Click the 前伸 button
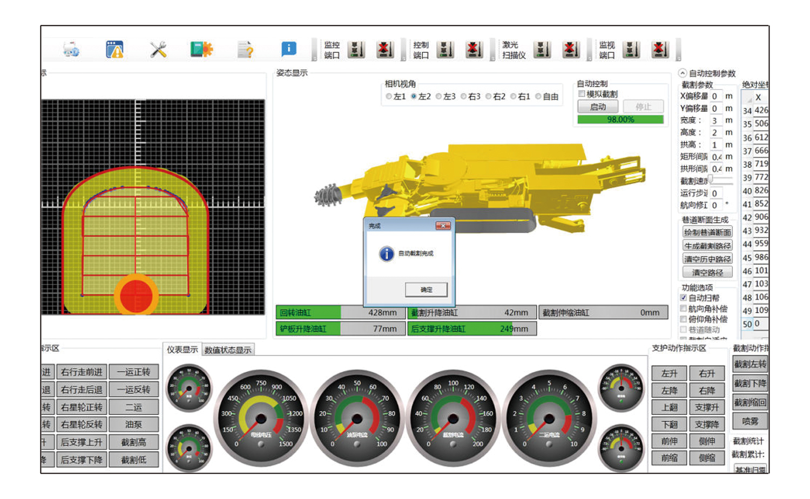This screenshot has height=499, width=810. 669,441
